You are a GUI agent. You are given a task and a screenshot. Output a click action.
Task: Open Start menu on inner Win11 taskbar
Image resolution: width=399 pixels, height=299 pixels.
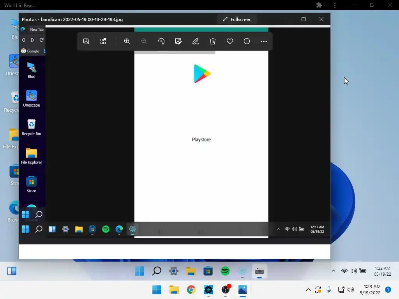click(x=139, y=271)
